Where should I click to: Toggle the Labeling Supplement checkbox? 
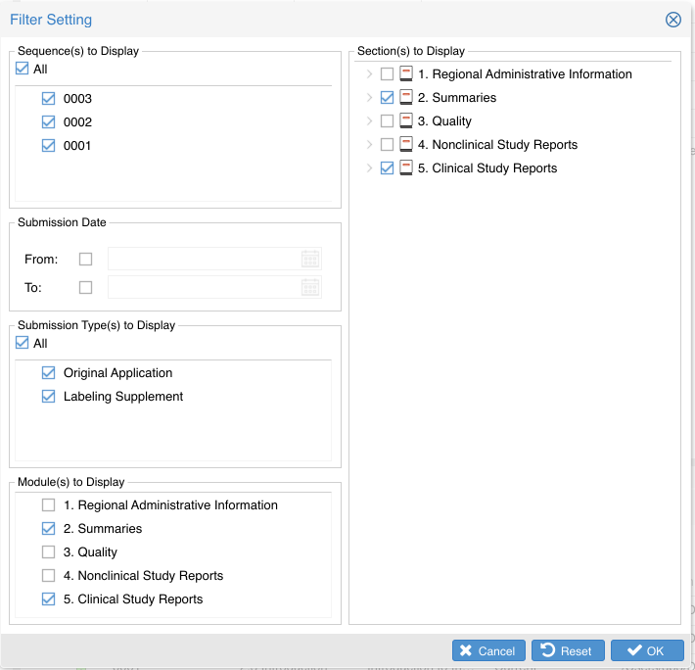tap(49, 397)
